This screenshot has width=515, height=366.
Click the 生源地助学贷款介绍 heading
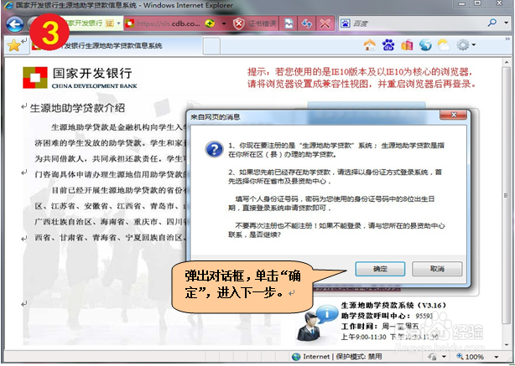[77, 108]
